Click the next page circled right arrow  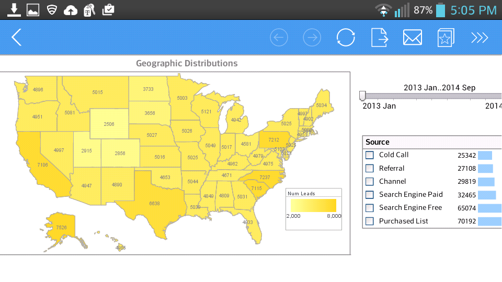[312, 38]
